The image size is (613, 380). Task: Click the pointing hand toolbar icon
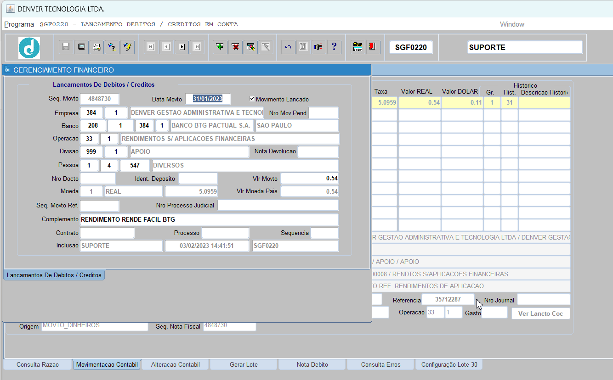tap(318, 47)
